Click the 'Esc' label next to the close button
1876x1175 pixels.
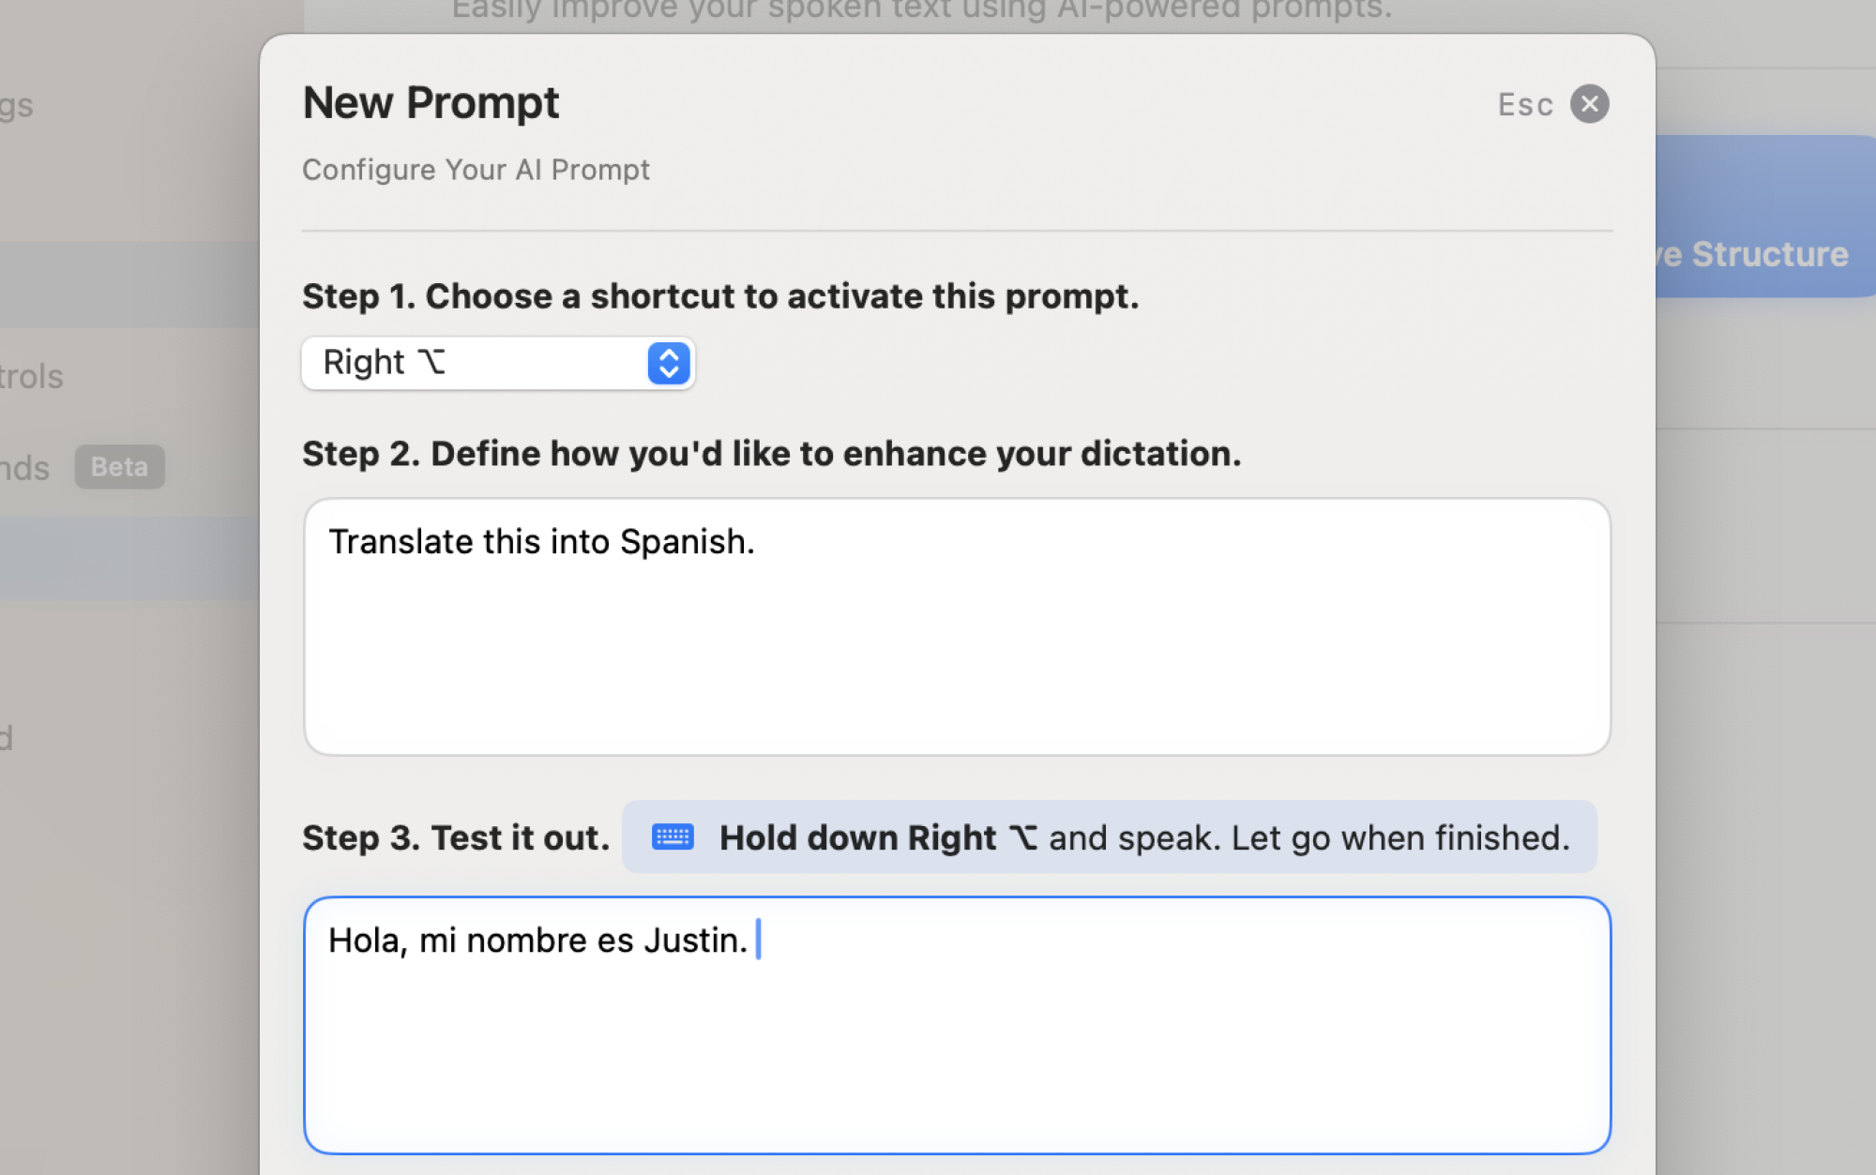point(1525,104)
